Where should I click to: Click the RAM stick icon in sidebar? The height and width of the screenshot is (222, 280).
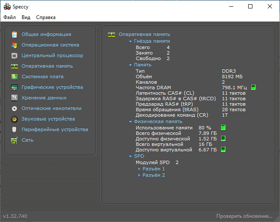click(14, 66)
